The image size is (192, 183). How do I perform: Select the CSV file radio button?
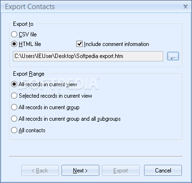coord(14,34)
